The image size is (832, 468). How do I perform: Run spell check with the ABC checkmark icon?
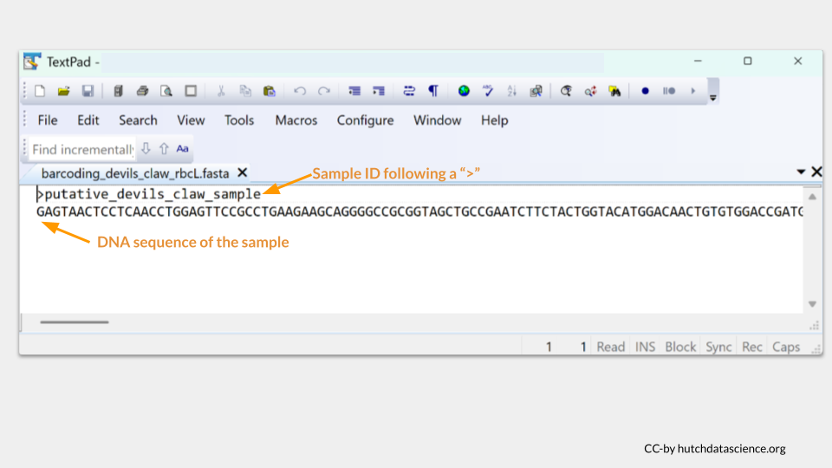coord(488,91)
